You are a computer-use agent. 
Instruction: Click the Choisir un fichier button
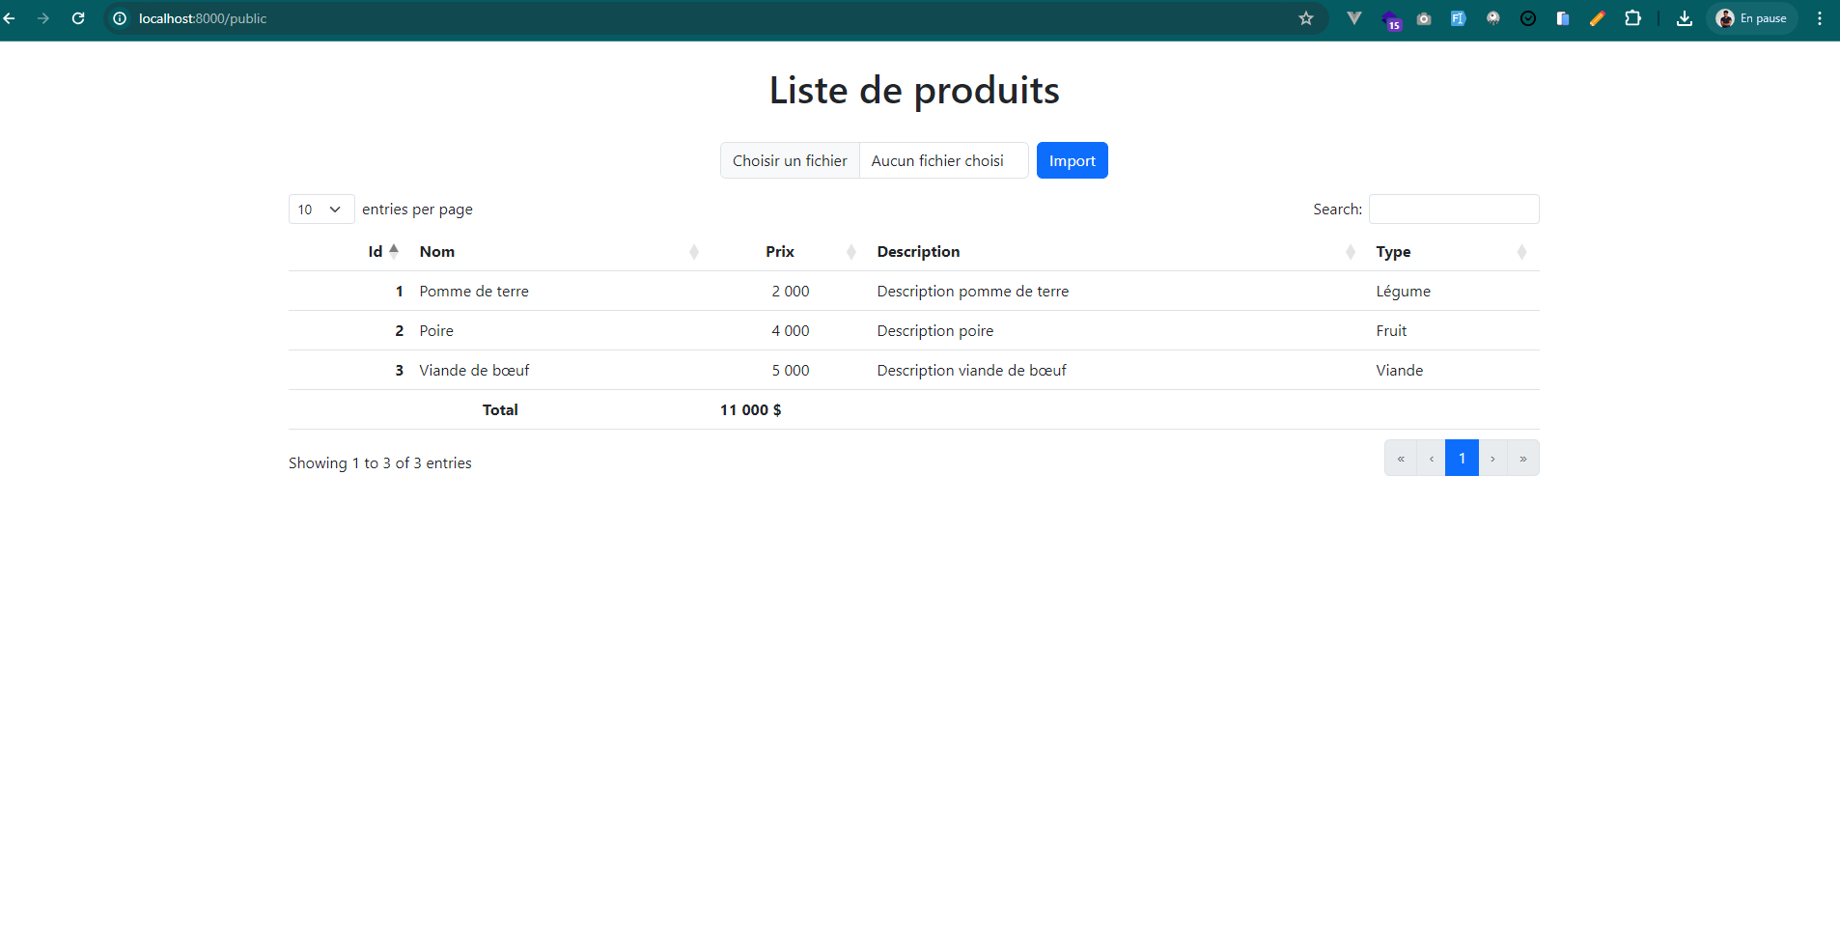click(x=790, y=160)
